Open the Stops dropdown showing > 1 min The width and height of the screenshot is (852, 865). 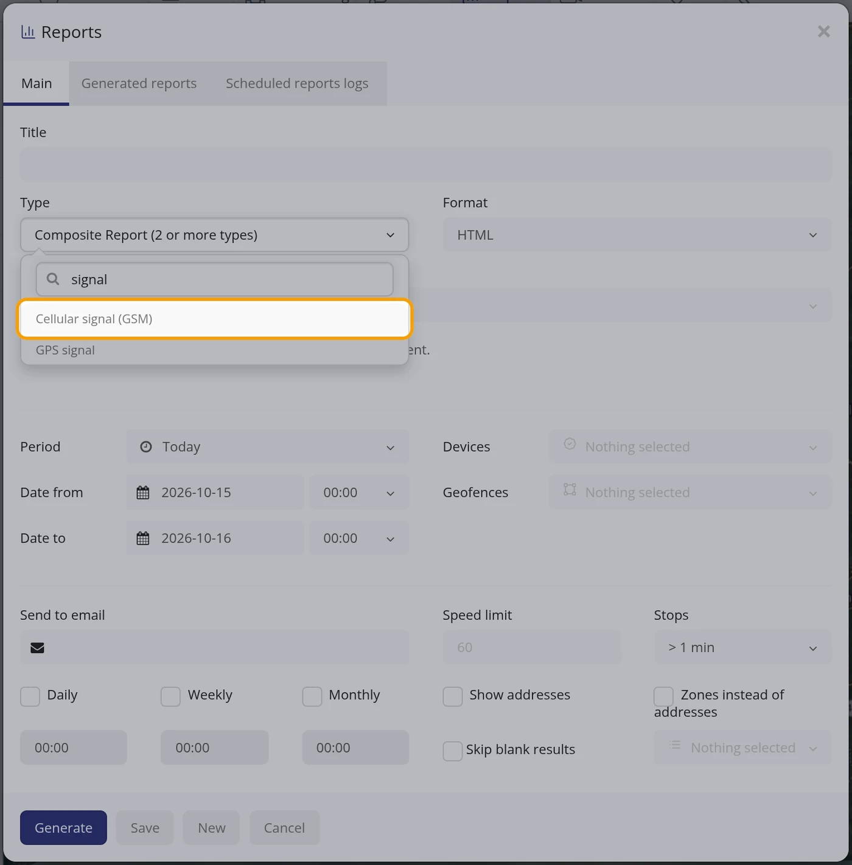(x=742, y=647)
